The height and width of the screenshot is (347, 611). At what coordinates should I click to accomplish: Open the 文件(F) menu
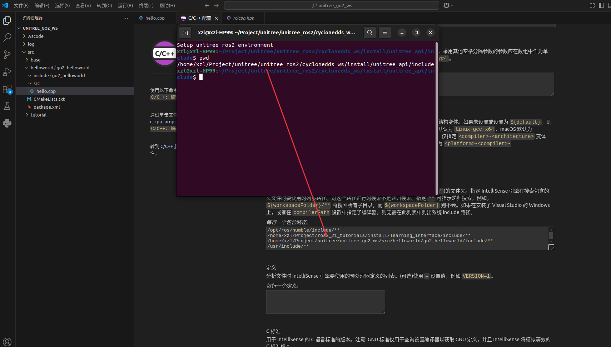click(21, 5)
